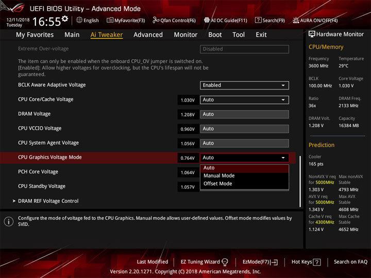Click disabled Extreme Over-voltage field
The height and width of the screenshot is (278, 371).
[x=244, y=49]
